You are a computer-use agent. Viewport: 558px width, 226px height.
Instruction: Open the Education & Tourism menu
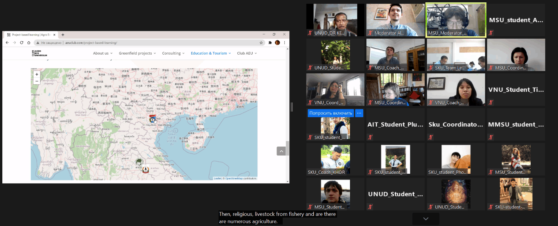(211, 53)
